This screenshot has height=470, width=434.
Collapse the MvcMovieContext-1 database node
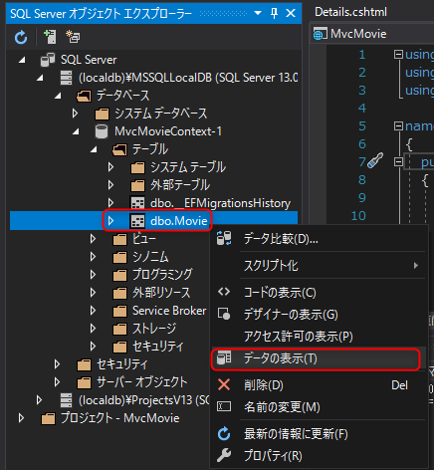tap(76, 131)
